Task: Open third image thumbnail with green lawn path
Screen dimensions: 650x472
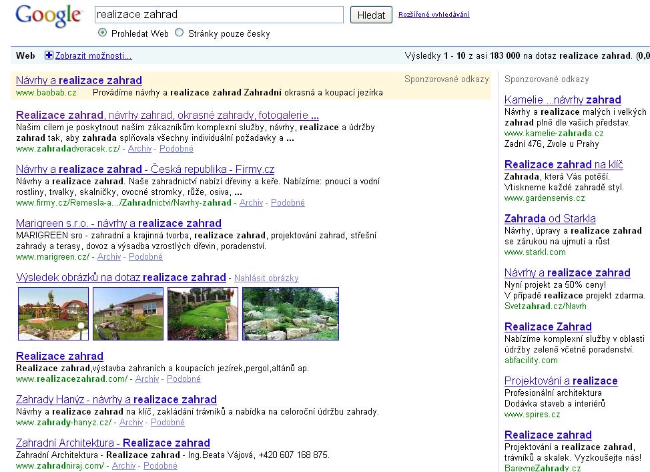Action: [203, 314]
